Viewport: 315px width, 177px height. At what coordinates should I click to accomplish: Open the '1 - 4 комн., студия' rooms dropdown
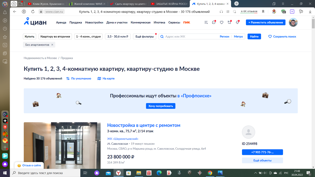coord(88,37)
